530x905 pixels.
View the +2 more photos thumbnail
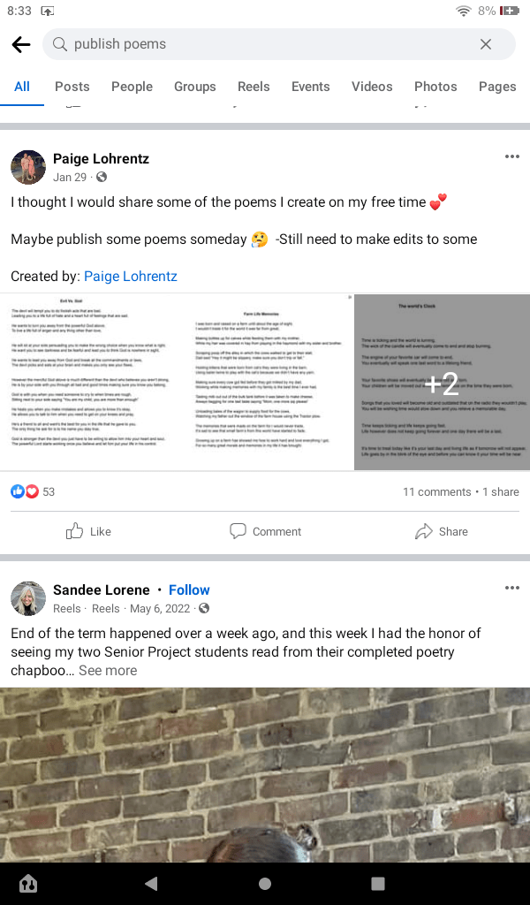point(442,383)
